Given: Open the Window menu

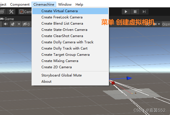Looking at the screenshot, I should point(65,5).
